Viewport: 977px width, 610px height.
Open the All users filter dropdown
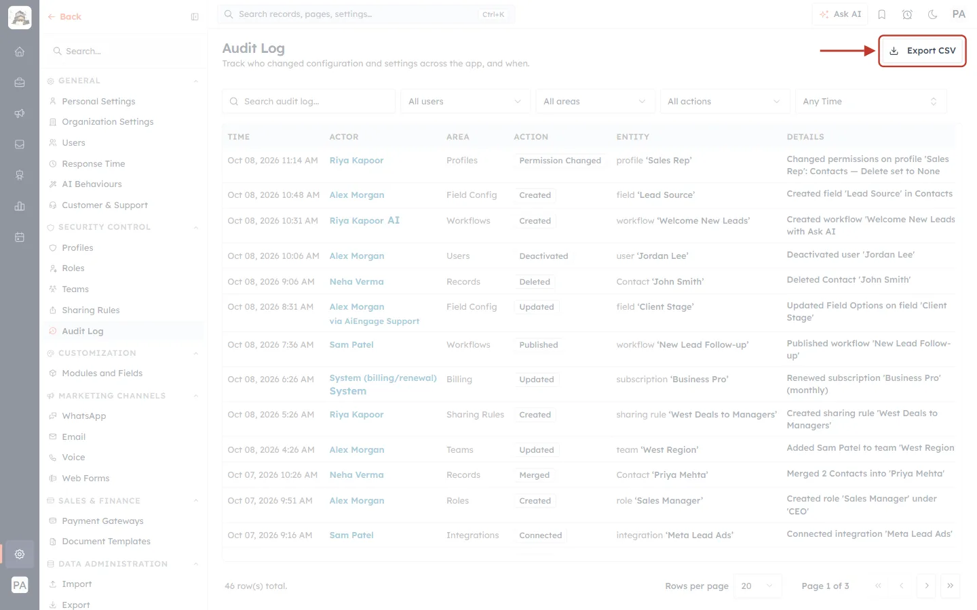coord(465,102)
